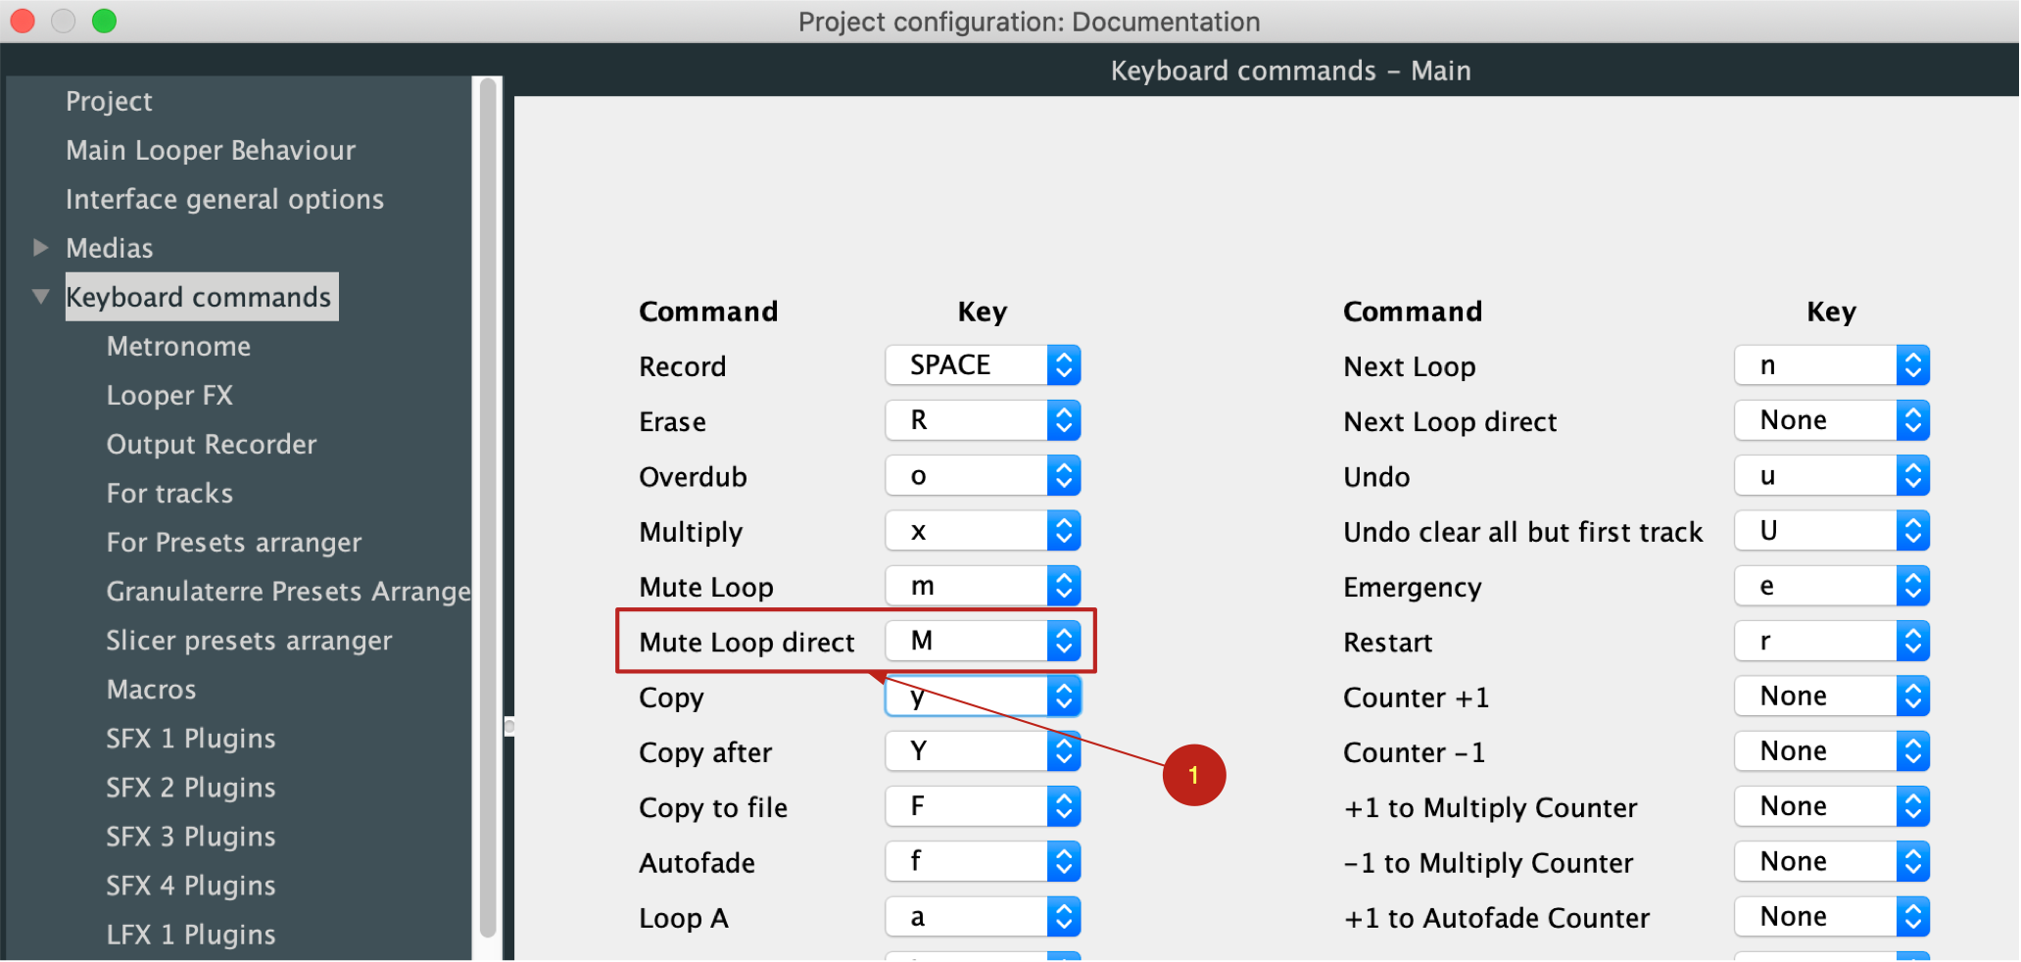Open +1 to Multiply Counter key dropdown
2021x962 pixels.
pyautogui.click(x=1832, y=806)
